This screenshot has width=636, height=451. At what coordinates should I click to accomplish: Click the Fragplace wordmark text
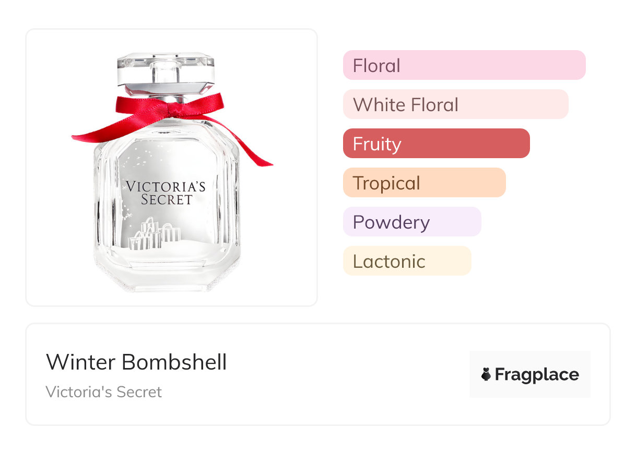point(537,375)
